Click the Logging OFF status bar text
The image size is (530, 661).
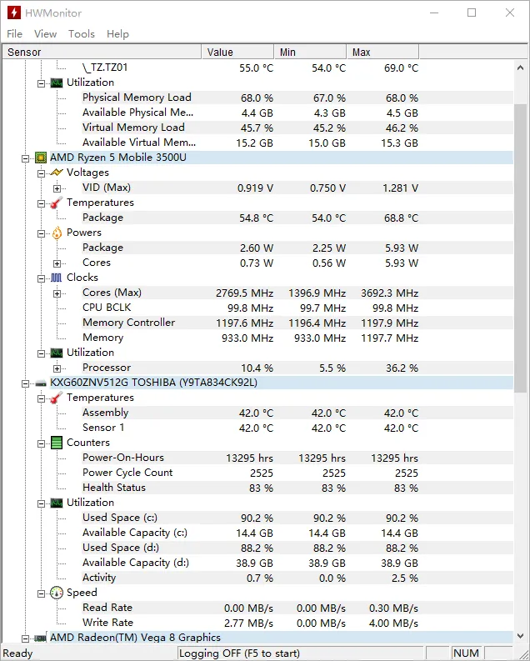tap(239, 653)
